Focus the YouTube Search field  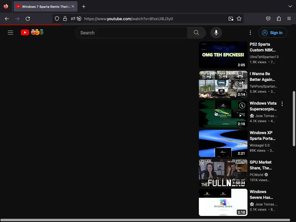132,33
